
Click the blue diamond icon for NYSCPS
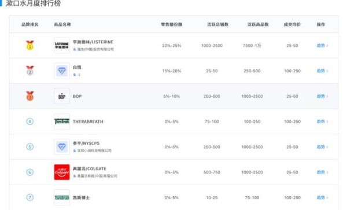click(x=62, y=147)
